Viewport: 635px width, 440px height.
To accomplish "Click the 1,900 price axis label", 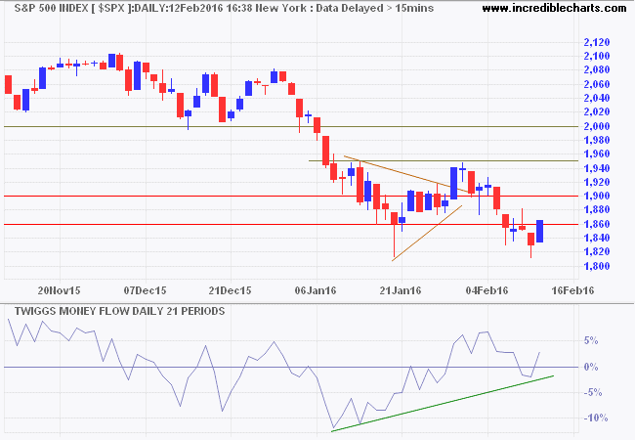I will (x=597, y=196).
